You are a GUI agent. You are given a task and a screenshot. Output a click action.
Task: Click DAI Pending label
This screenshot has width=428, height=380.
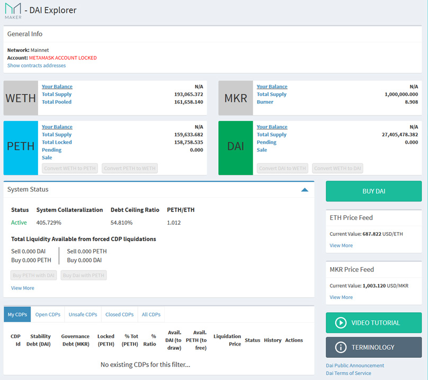[266, 142]
